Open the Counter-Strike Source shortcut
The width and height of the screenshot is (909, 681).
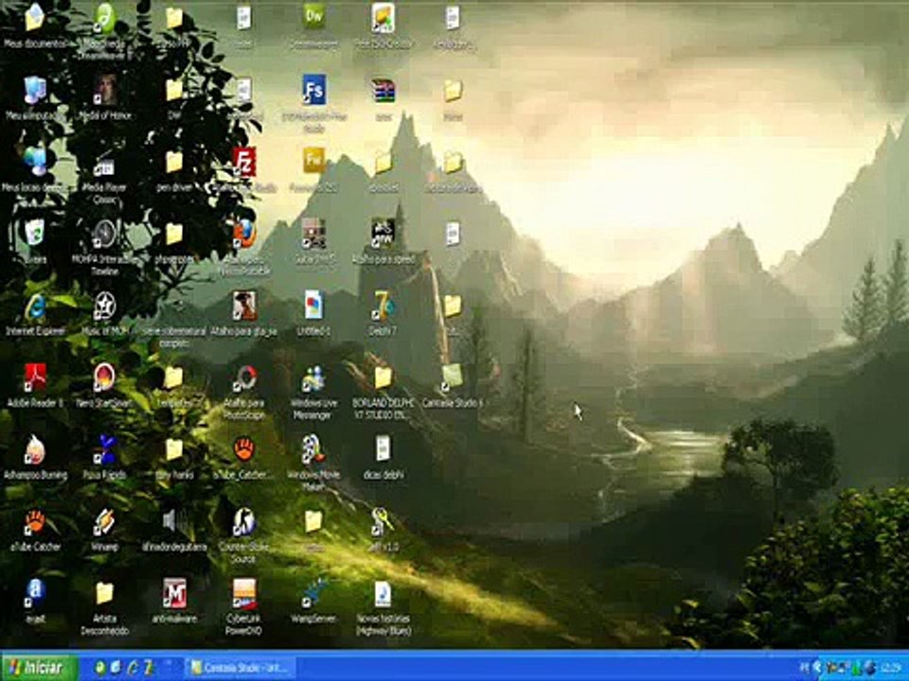(x=244, y=521)
